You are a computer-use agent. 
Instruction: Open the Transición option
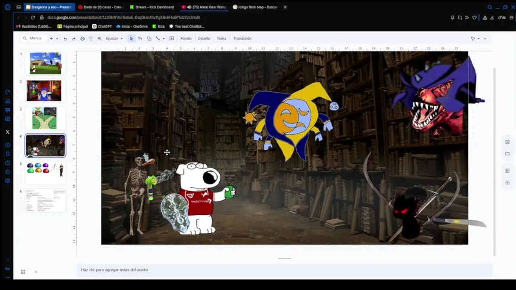tap(242, 39)
